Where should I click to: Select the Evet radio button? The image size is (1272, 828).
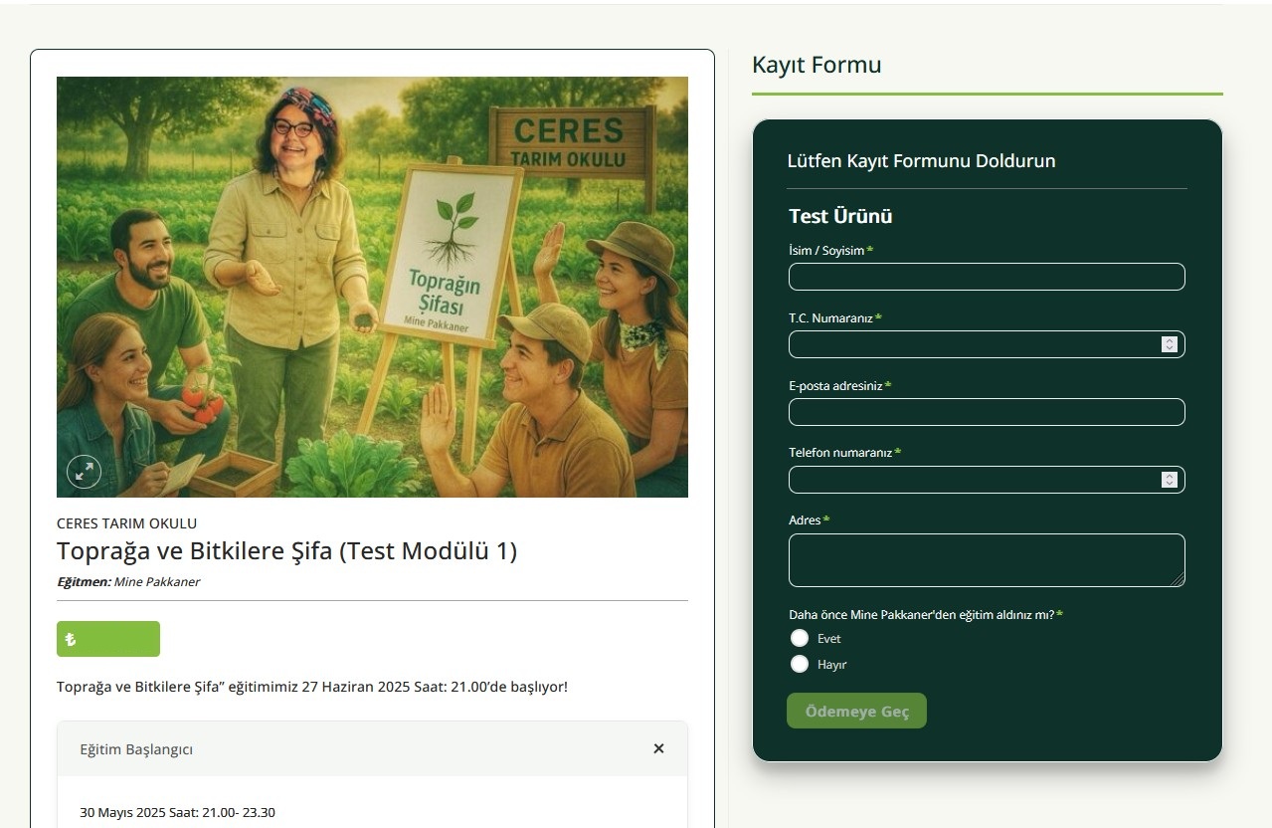point(800,638)
